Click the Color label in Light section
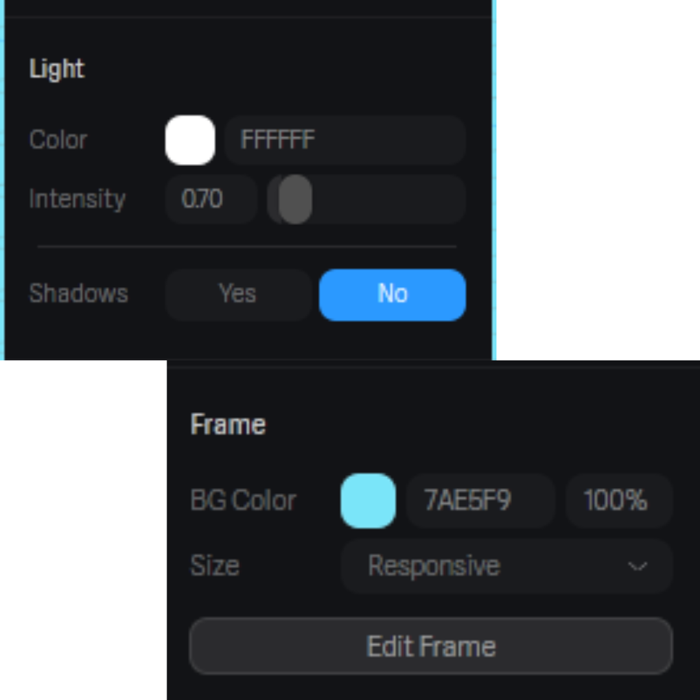Screen dimensions: 700x700 58,140
